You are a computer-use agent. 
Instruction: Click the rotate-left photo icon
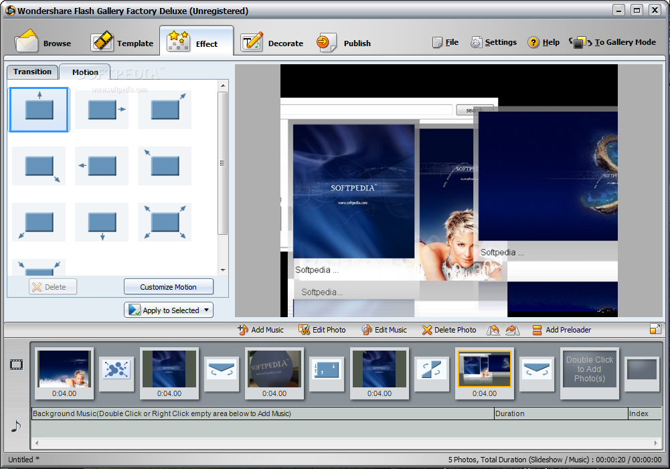[x=493, y=330]
